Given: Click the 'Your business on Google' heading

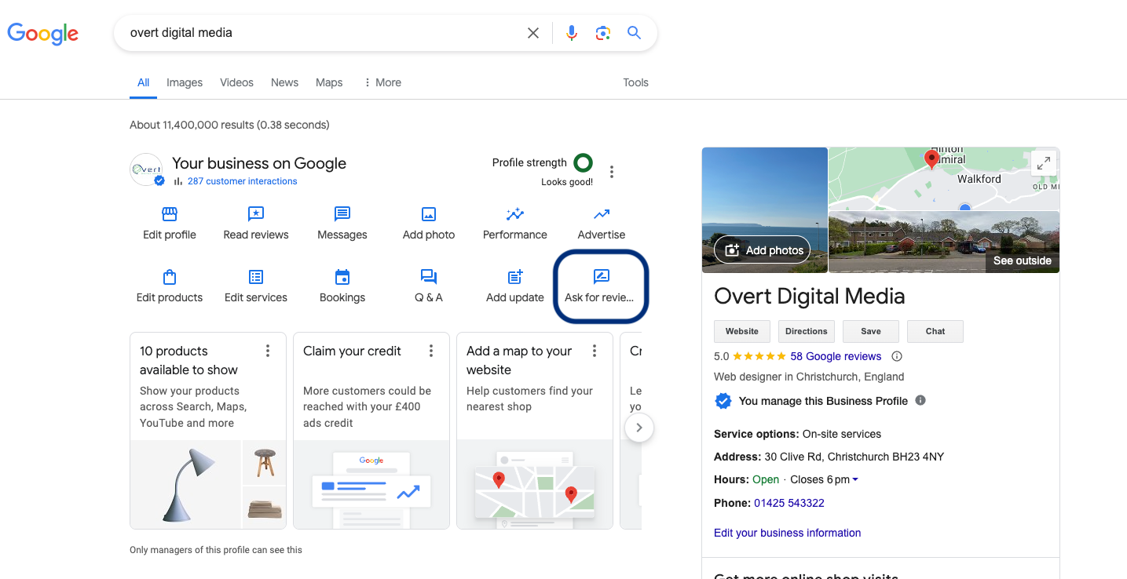Looking at the screenshot, I should (259, 163).
